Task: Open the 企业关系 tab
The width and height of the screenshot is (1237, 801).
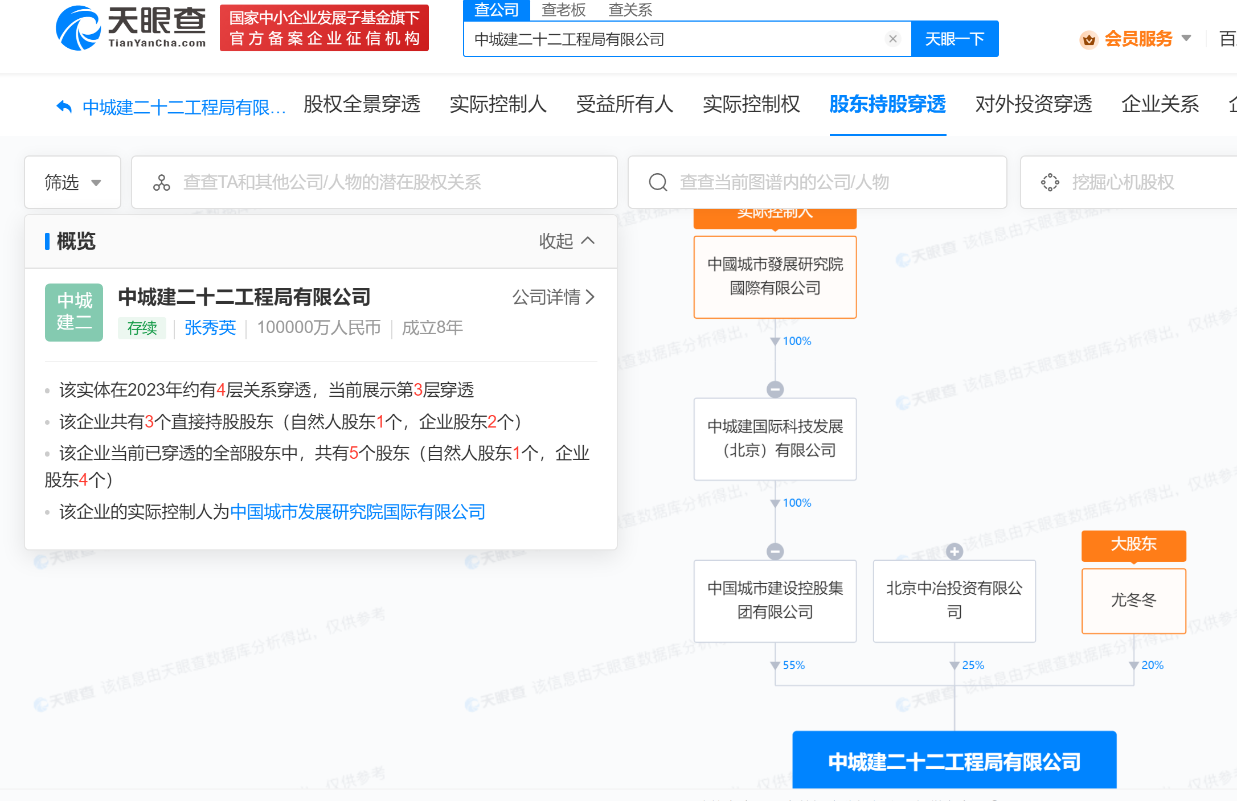Action: [x=1160, y=104]
